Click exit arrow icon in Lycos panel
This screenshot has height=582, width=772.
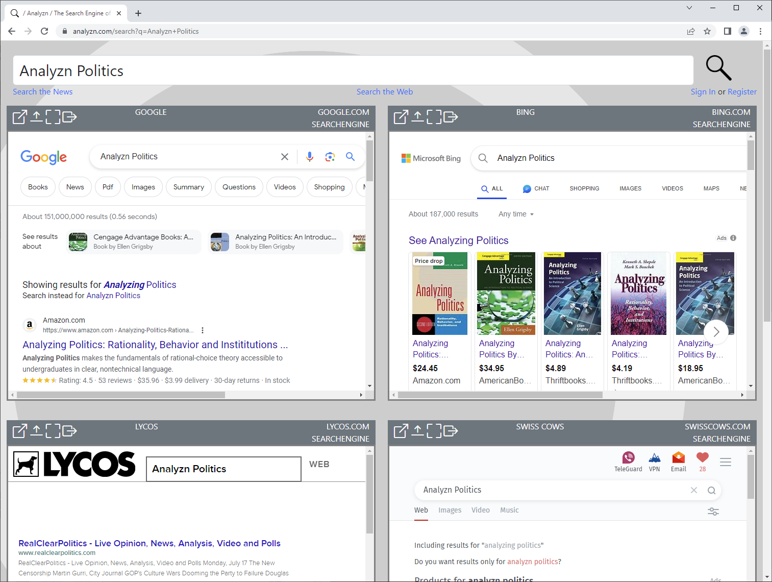tap(69, 431)
